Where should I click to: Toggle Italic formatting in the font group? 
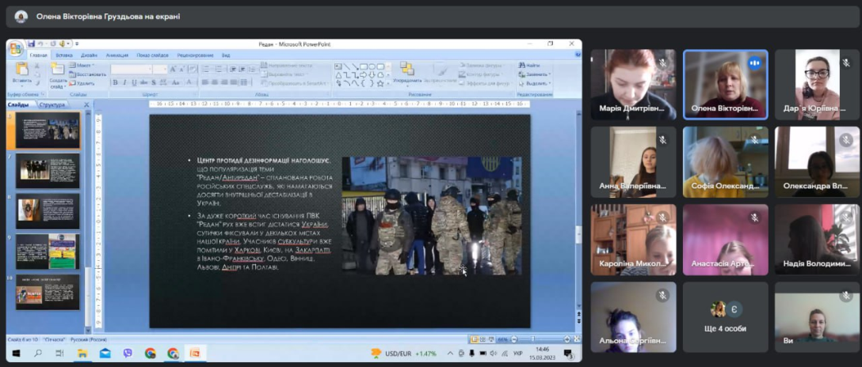(125, 81)
